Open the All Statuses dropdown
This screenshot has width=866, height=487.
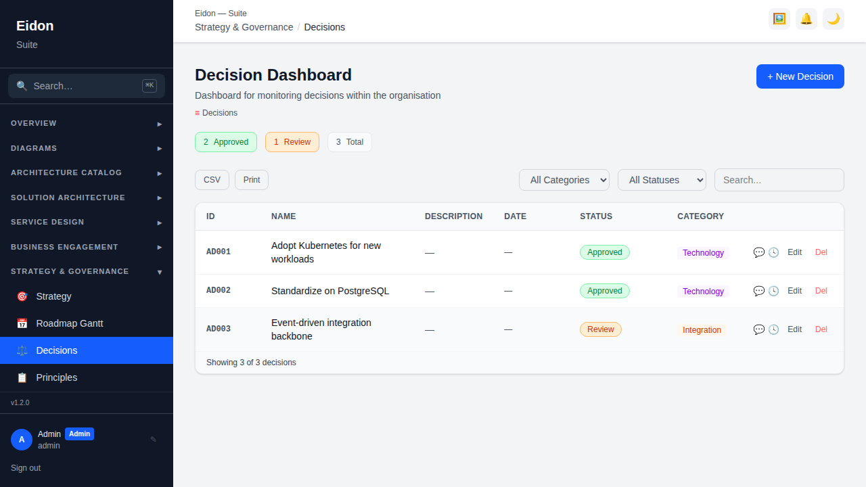[662, 180]
